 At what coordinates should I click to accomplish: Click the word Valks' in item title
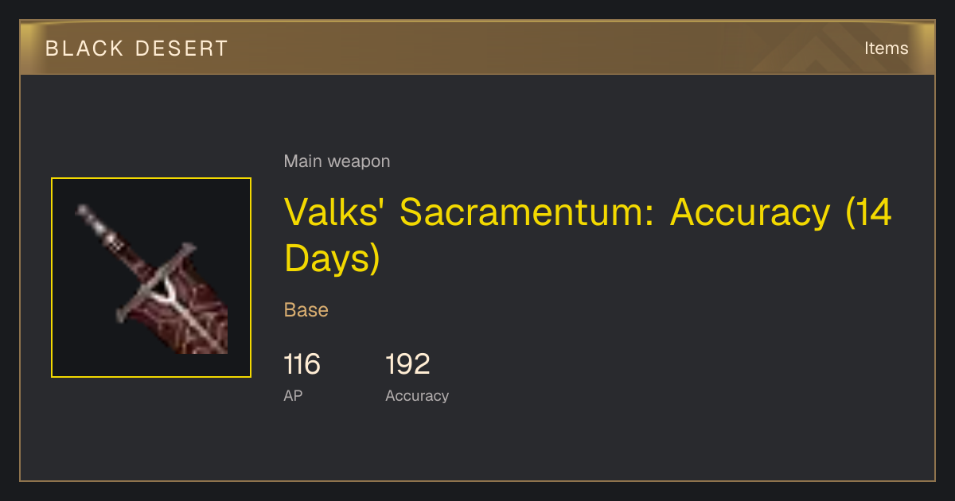tap(335, 212)
